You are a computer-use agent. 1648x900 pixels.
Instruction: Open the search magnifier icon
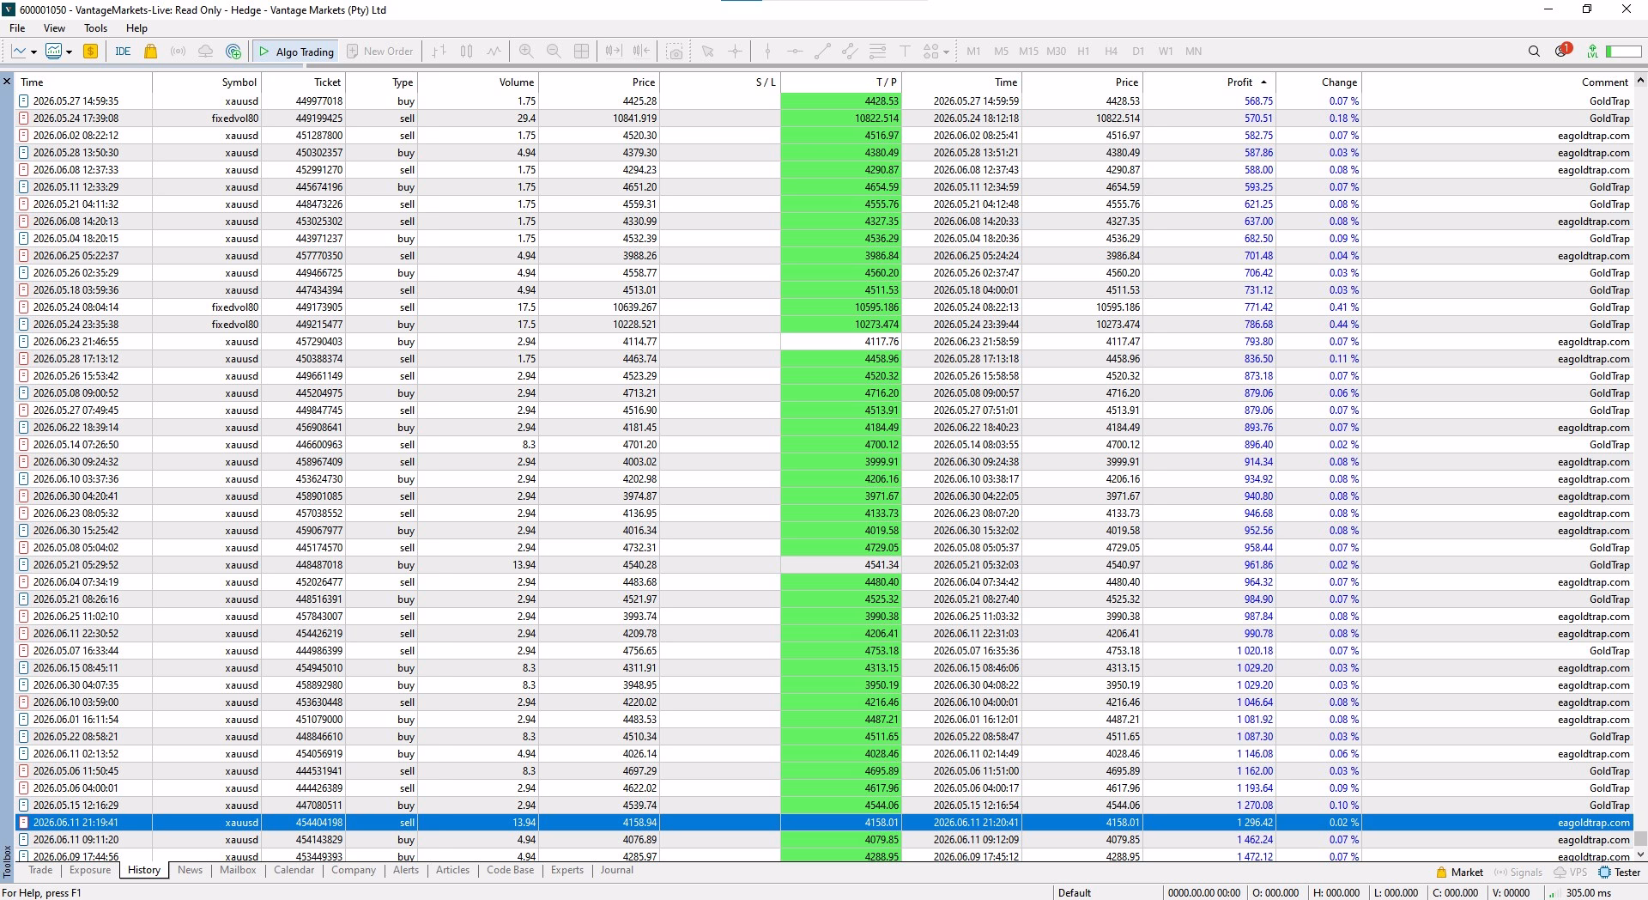click(x=1534, y=52)
